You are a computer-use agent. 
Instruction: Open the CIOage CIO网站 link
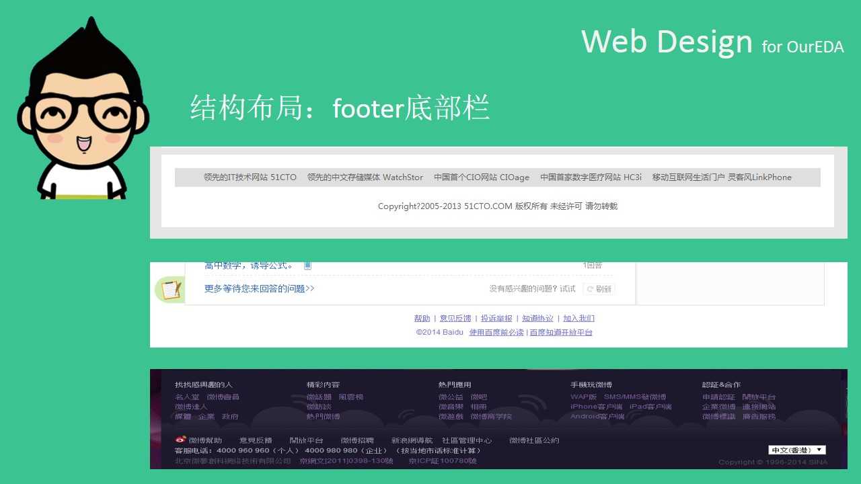point(482,177)
